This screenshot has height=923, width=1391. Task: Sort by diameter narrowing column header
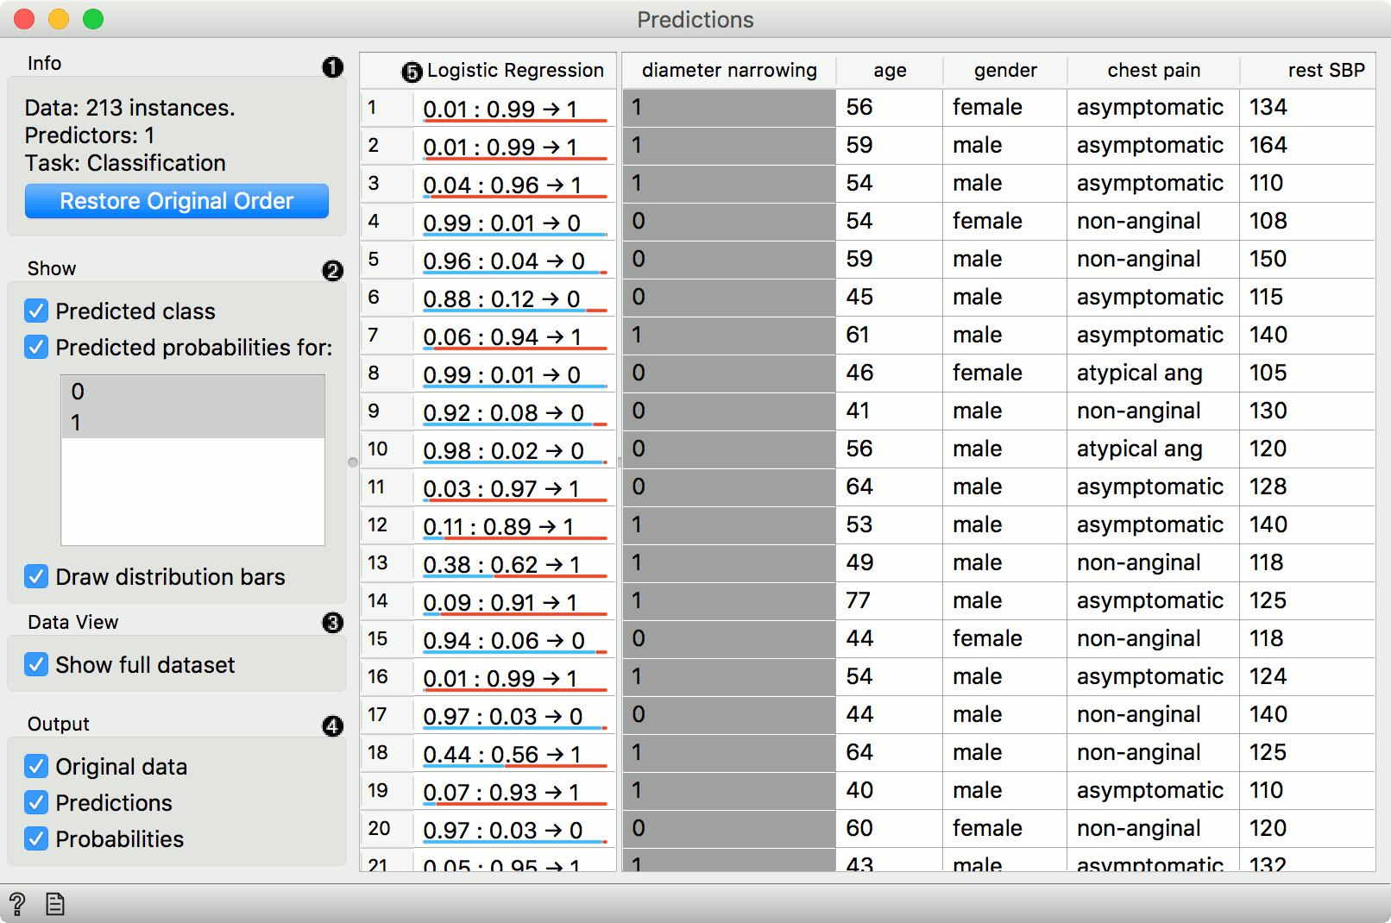tap(729, 71)
